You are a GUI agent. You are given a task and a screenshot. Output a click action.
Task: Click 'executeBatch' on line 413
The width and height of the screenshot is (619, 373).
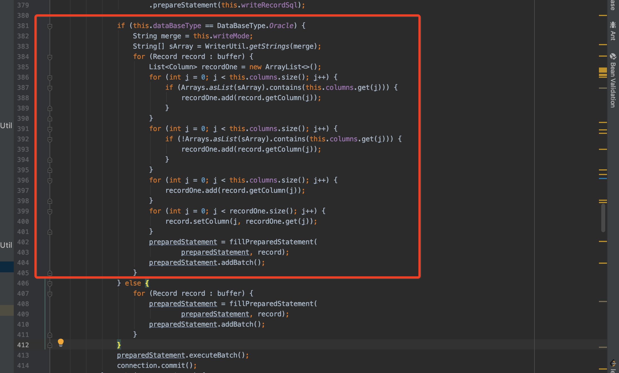pyautogui.click(x=213, y=355)
